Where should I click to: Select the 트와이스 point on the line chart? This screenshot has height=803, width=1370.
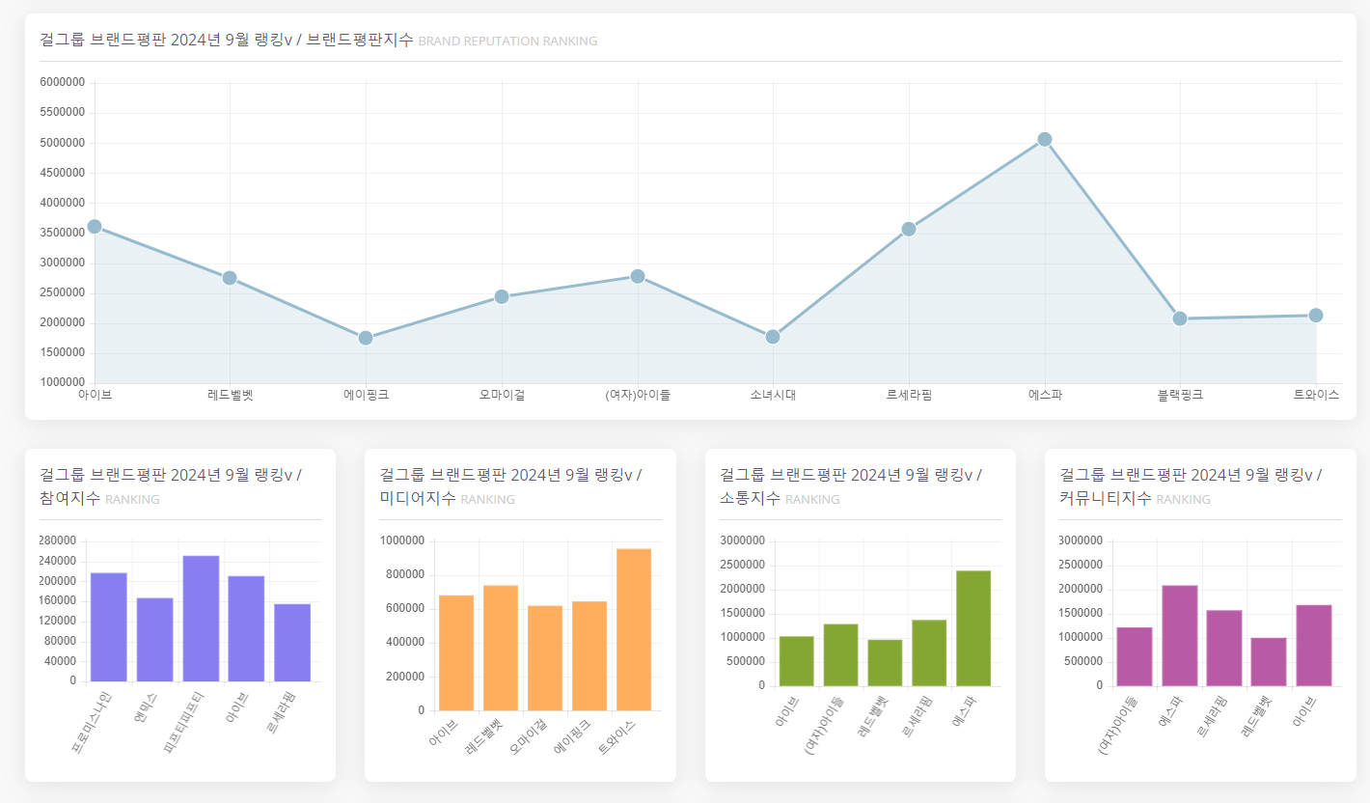1316,316
